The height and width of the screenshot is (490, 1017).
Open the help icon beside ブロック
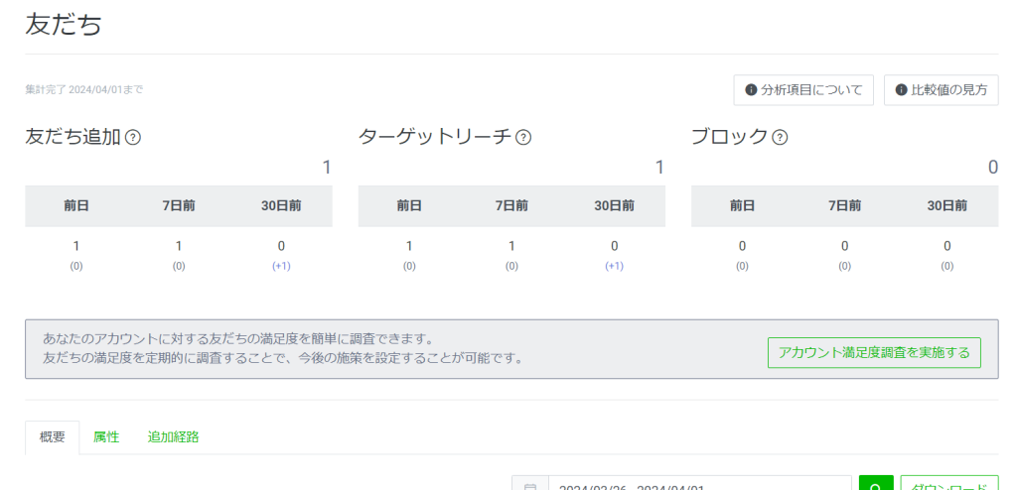click(x=781, y=138)
